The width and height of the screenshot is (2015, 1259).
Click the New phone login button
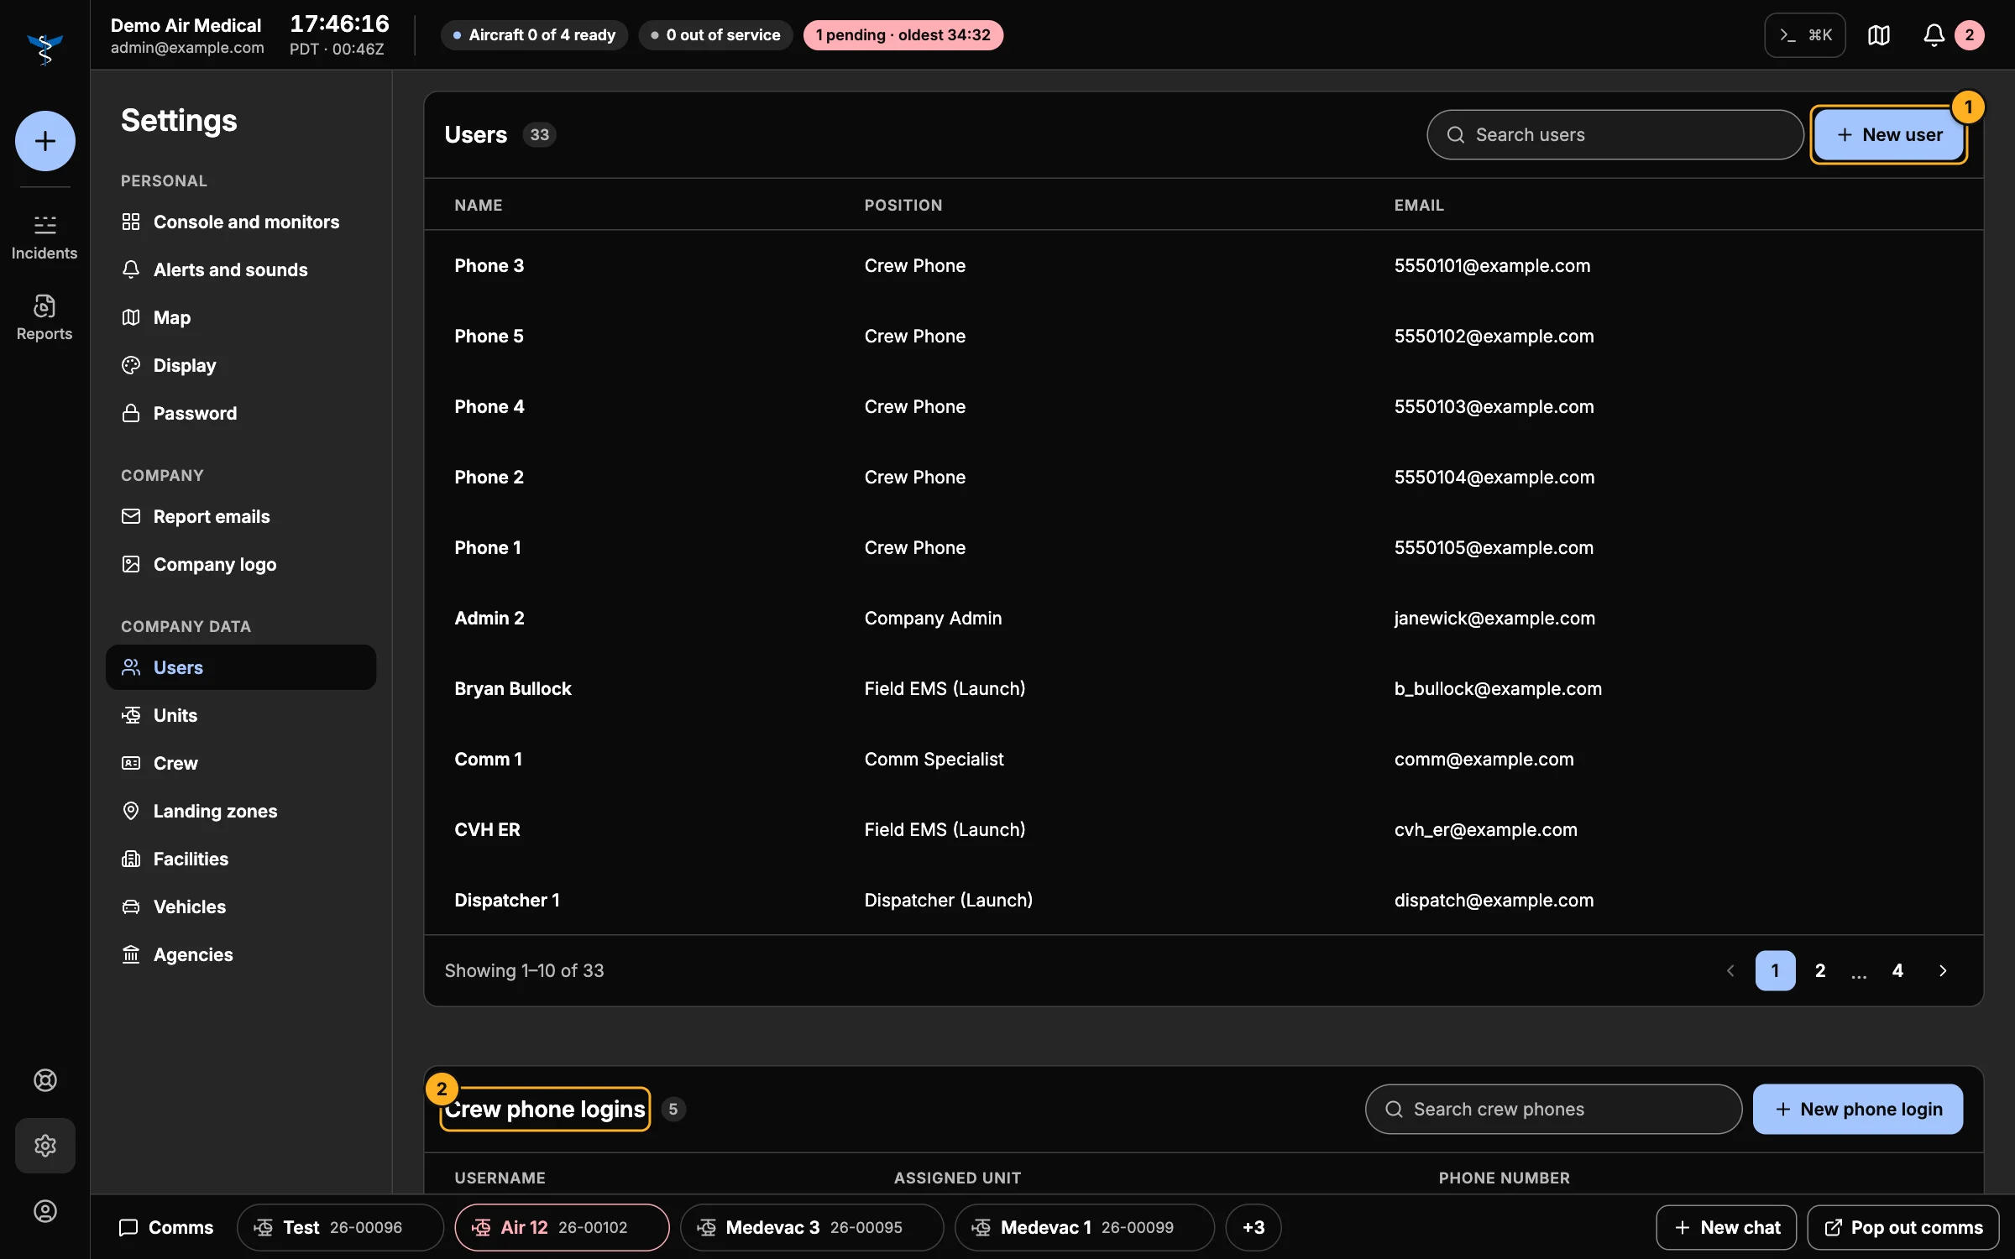click(x=1858, y=1109)
